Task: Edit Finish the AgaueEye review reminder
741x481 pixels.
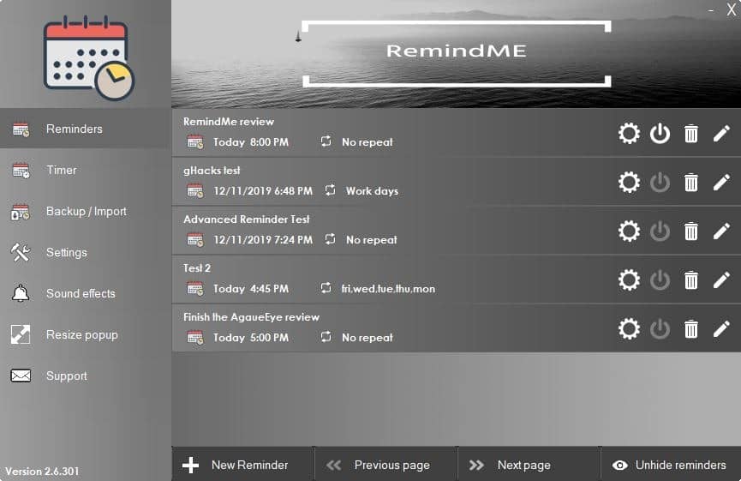Action: click(x=721, y=328)
